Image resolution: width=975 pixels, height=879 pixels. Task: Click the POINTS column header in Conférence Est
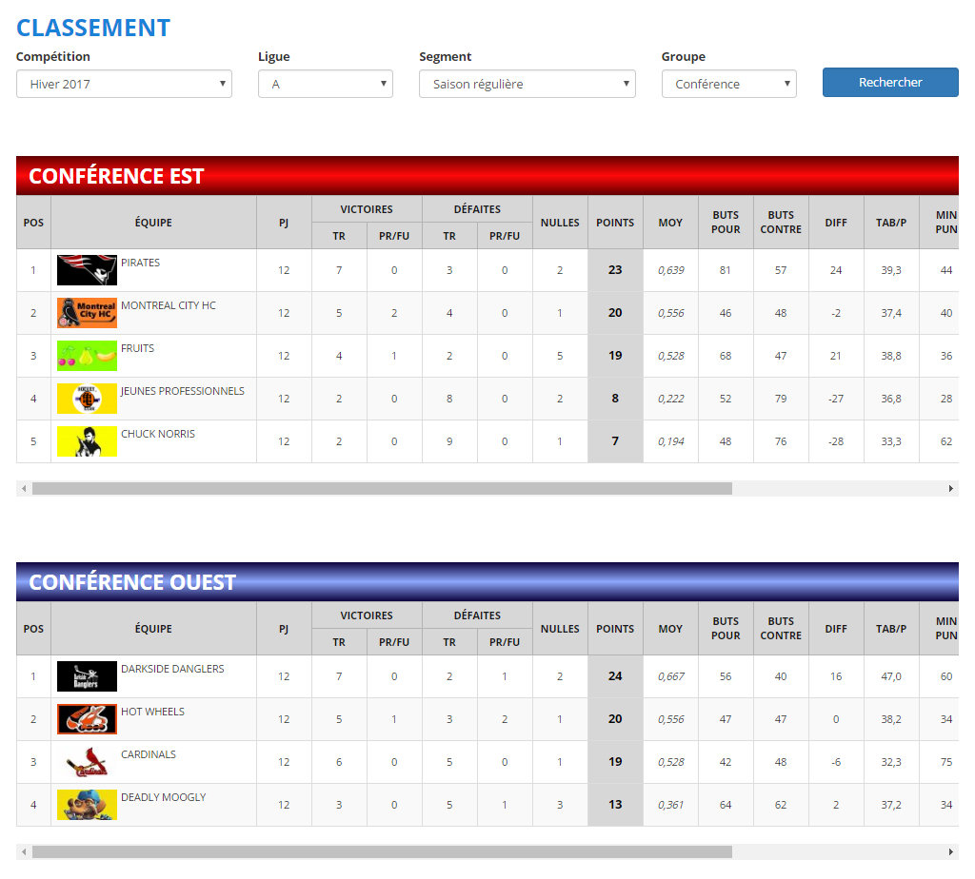pos(615,223)
